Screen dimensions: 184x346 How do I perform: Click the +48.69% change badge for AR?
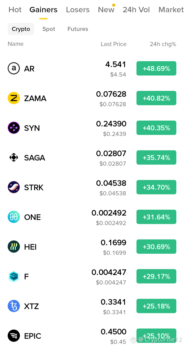click(x=156, y=68)
